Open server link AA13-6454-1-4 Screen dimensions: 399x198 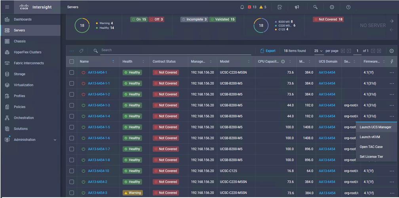click(x=99, y=116)
